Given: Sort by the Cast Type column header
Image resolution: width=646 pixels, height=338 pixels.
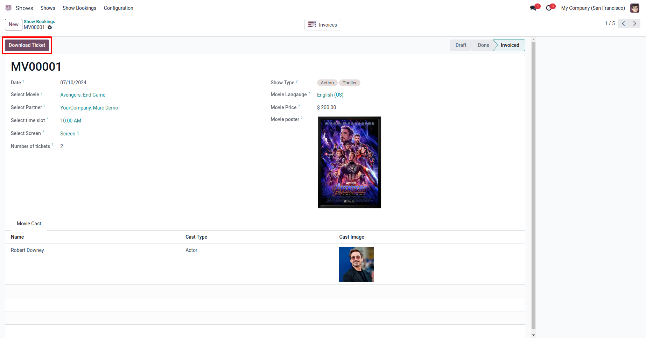Looking at the screenshot, I should click(x=196, y=237).
